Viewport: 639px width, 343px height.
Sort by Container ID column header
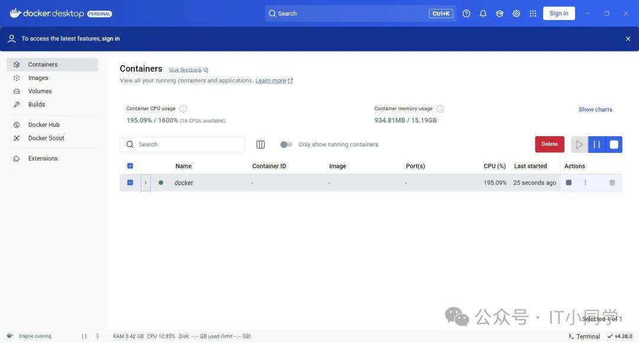point(269,166)
